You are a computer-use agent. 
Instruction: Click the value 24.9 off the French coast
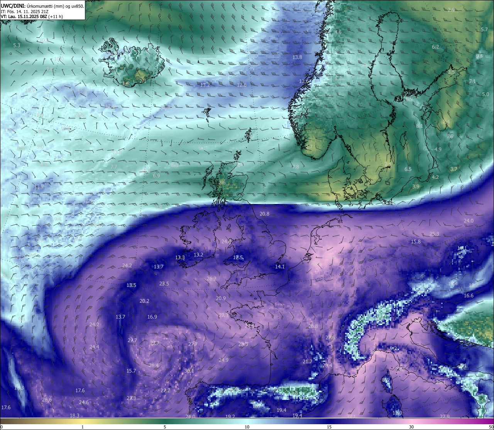(223, 360)
